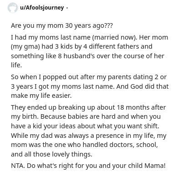Click the '(married now)' text
The width and height of the screenshot is (182, 182).
115,37
